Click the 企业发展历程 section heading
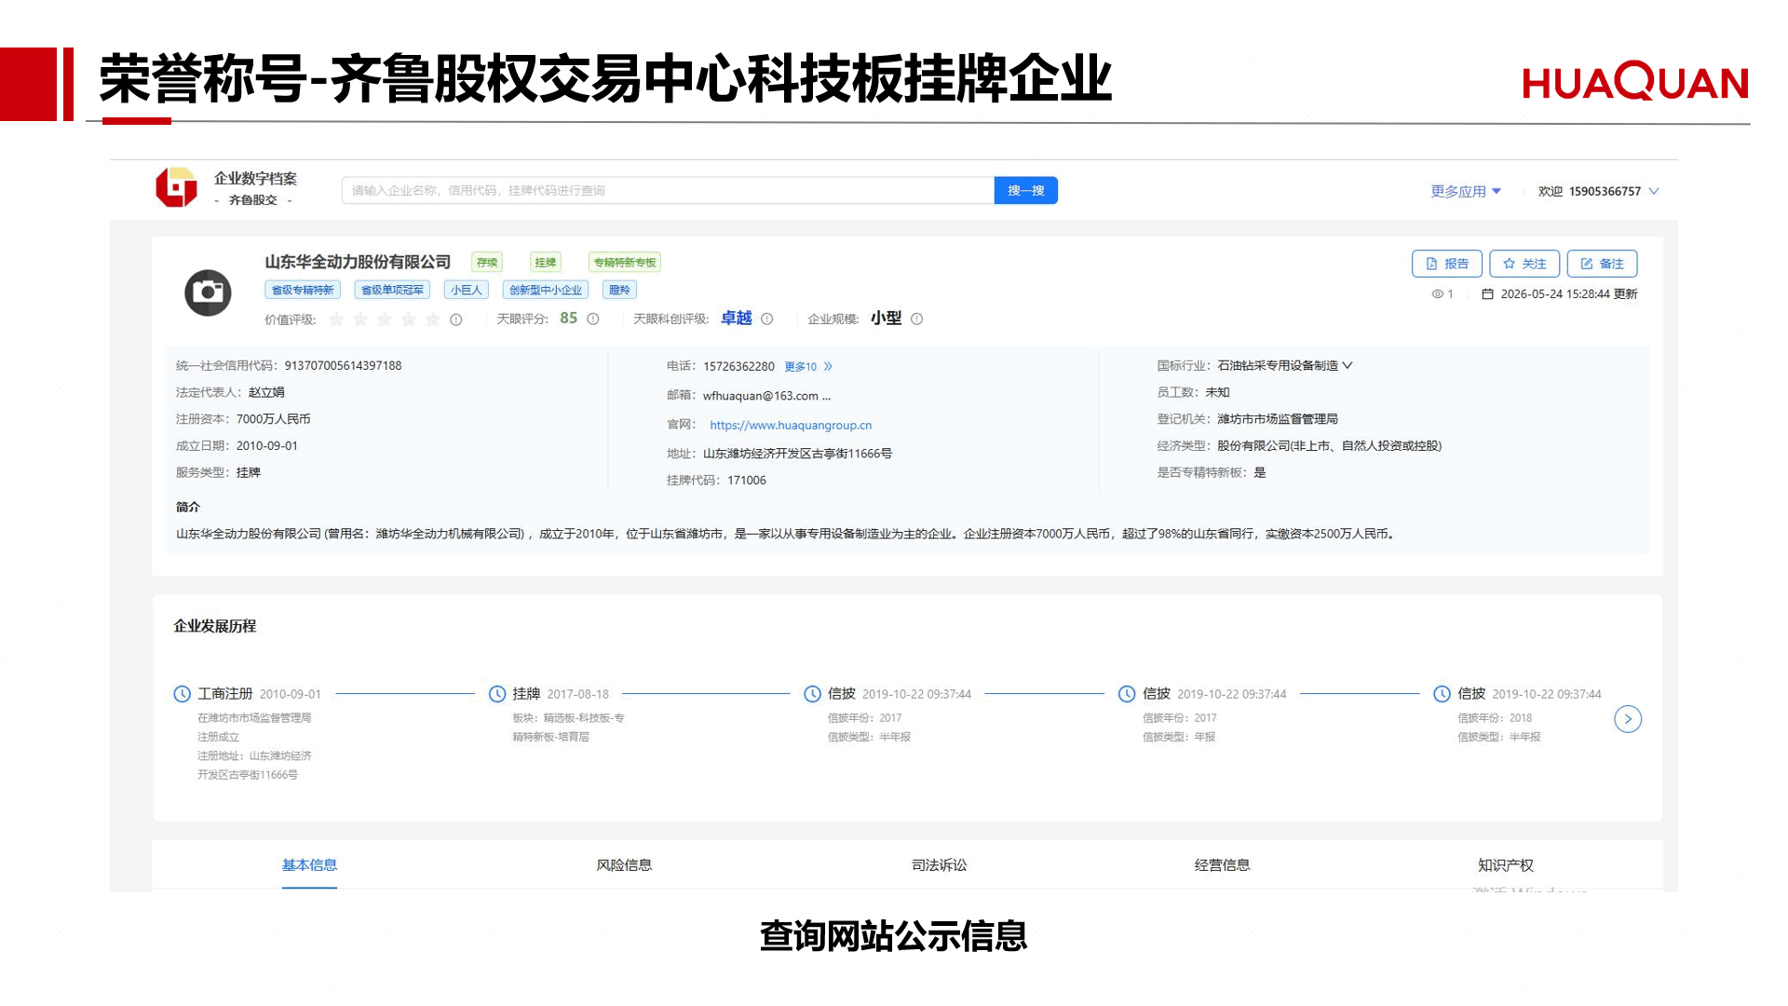Viewport: 1788px width, 1006px height. (215, 626)
